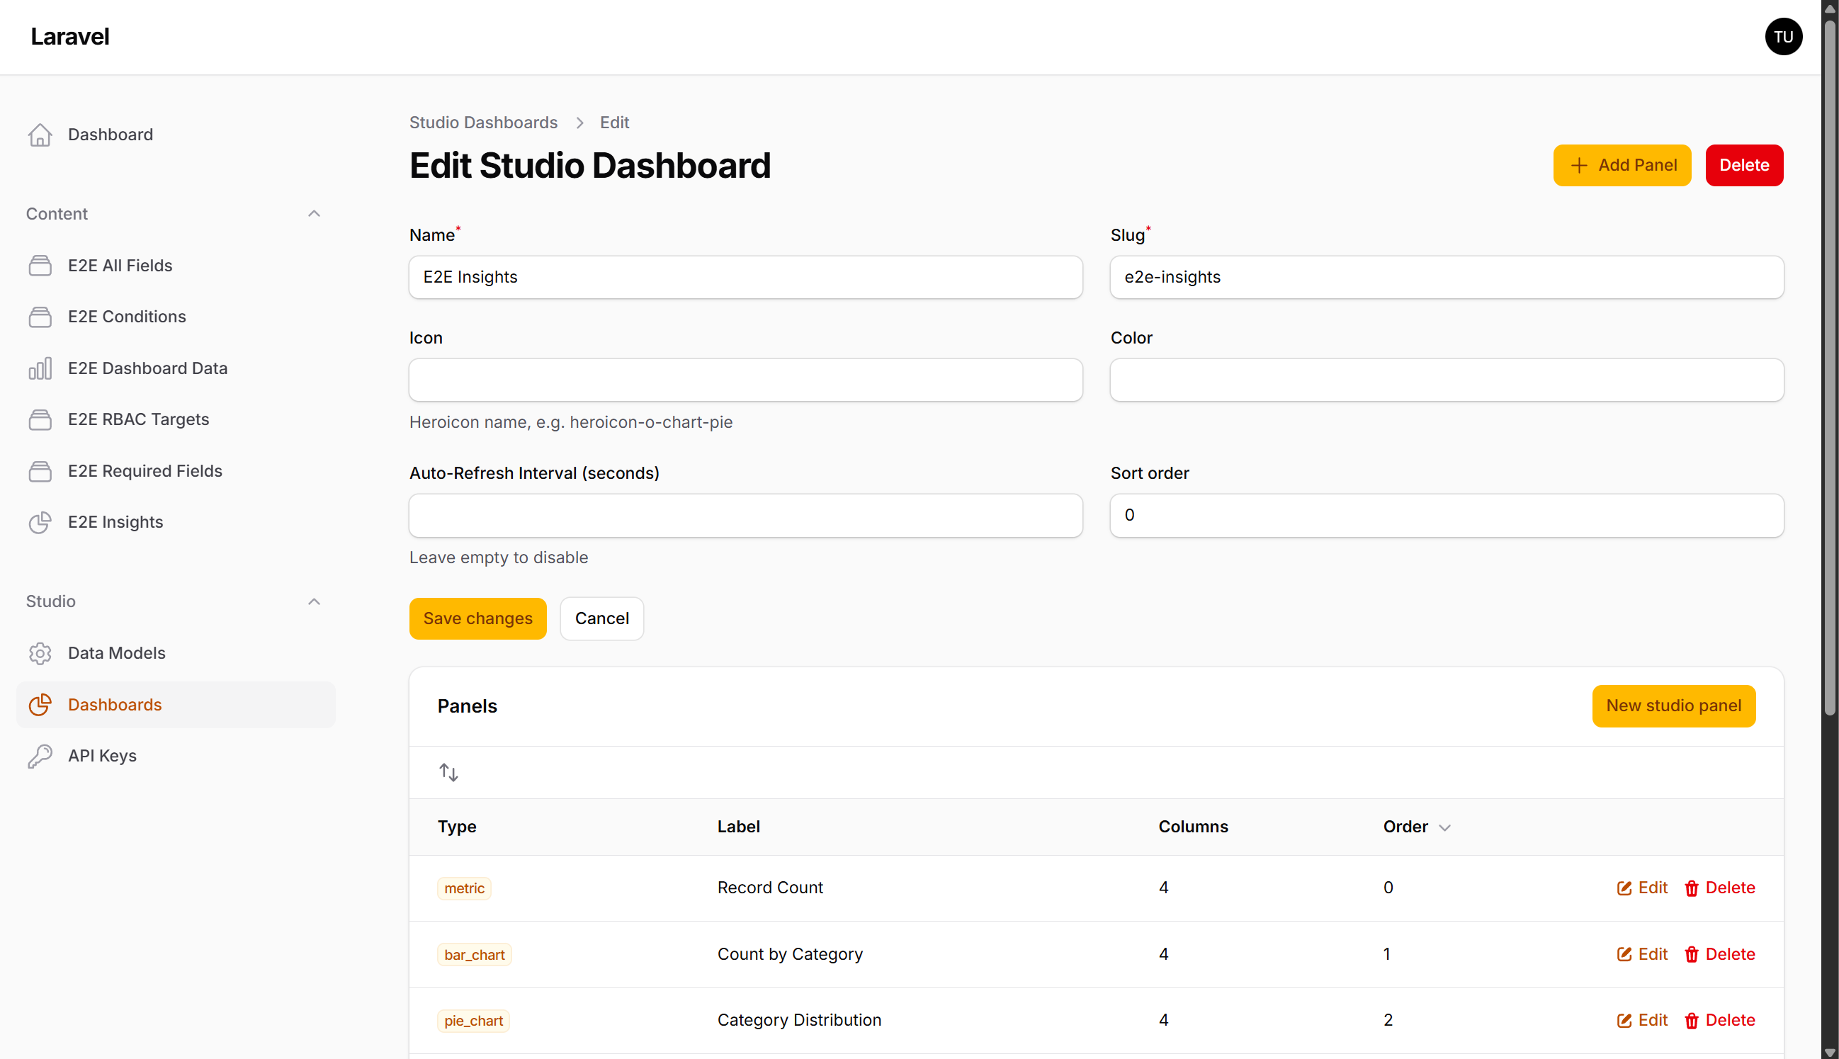The image size is (1839, 1059).
Task: Open E2E RBAC Targets in sidebar
Action: [x=138, y=419]
